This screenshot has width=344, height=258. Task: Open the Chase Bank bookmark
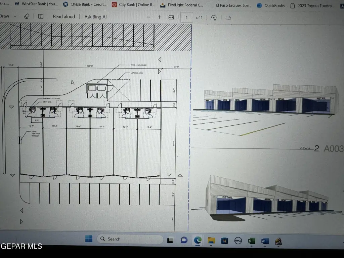point(85,4)
